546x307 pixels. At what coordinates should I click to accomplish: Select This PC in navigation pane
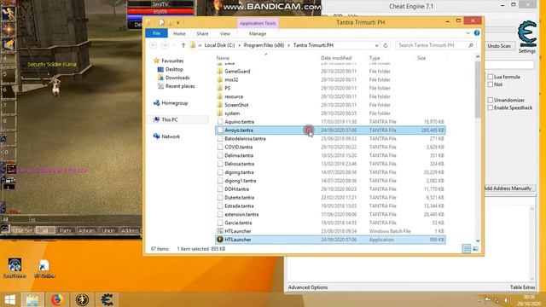click(170, 119)
